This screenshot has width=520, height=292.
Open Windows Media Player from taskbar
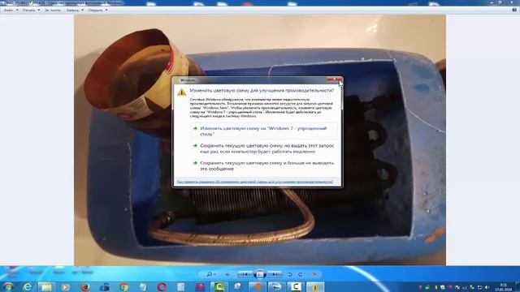(x=65, y=286)
